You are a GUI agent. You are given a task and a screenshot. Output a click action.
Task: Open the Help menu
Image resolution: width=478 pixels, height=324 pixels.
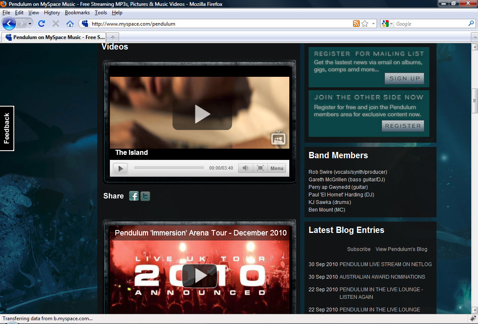coord(117,13)
